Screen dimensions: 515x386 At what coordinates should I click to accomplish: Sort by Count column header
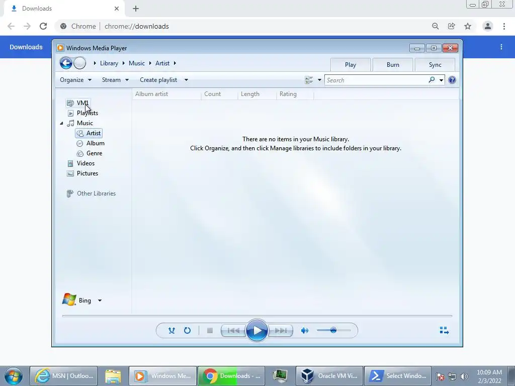click(x=219, y=94)
